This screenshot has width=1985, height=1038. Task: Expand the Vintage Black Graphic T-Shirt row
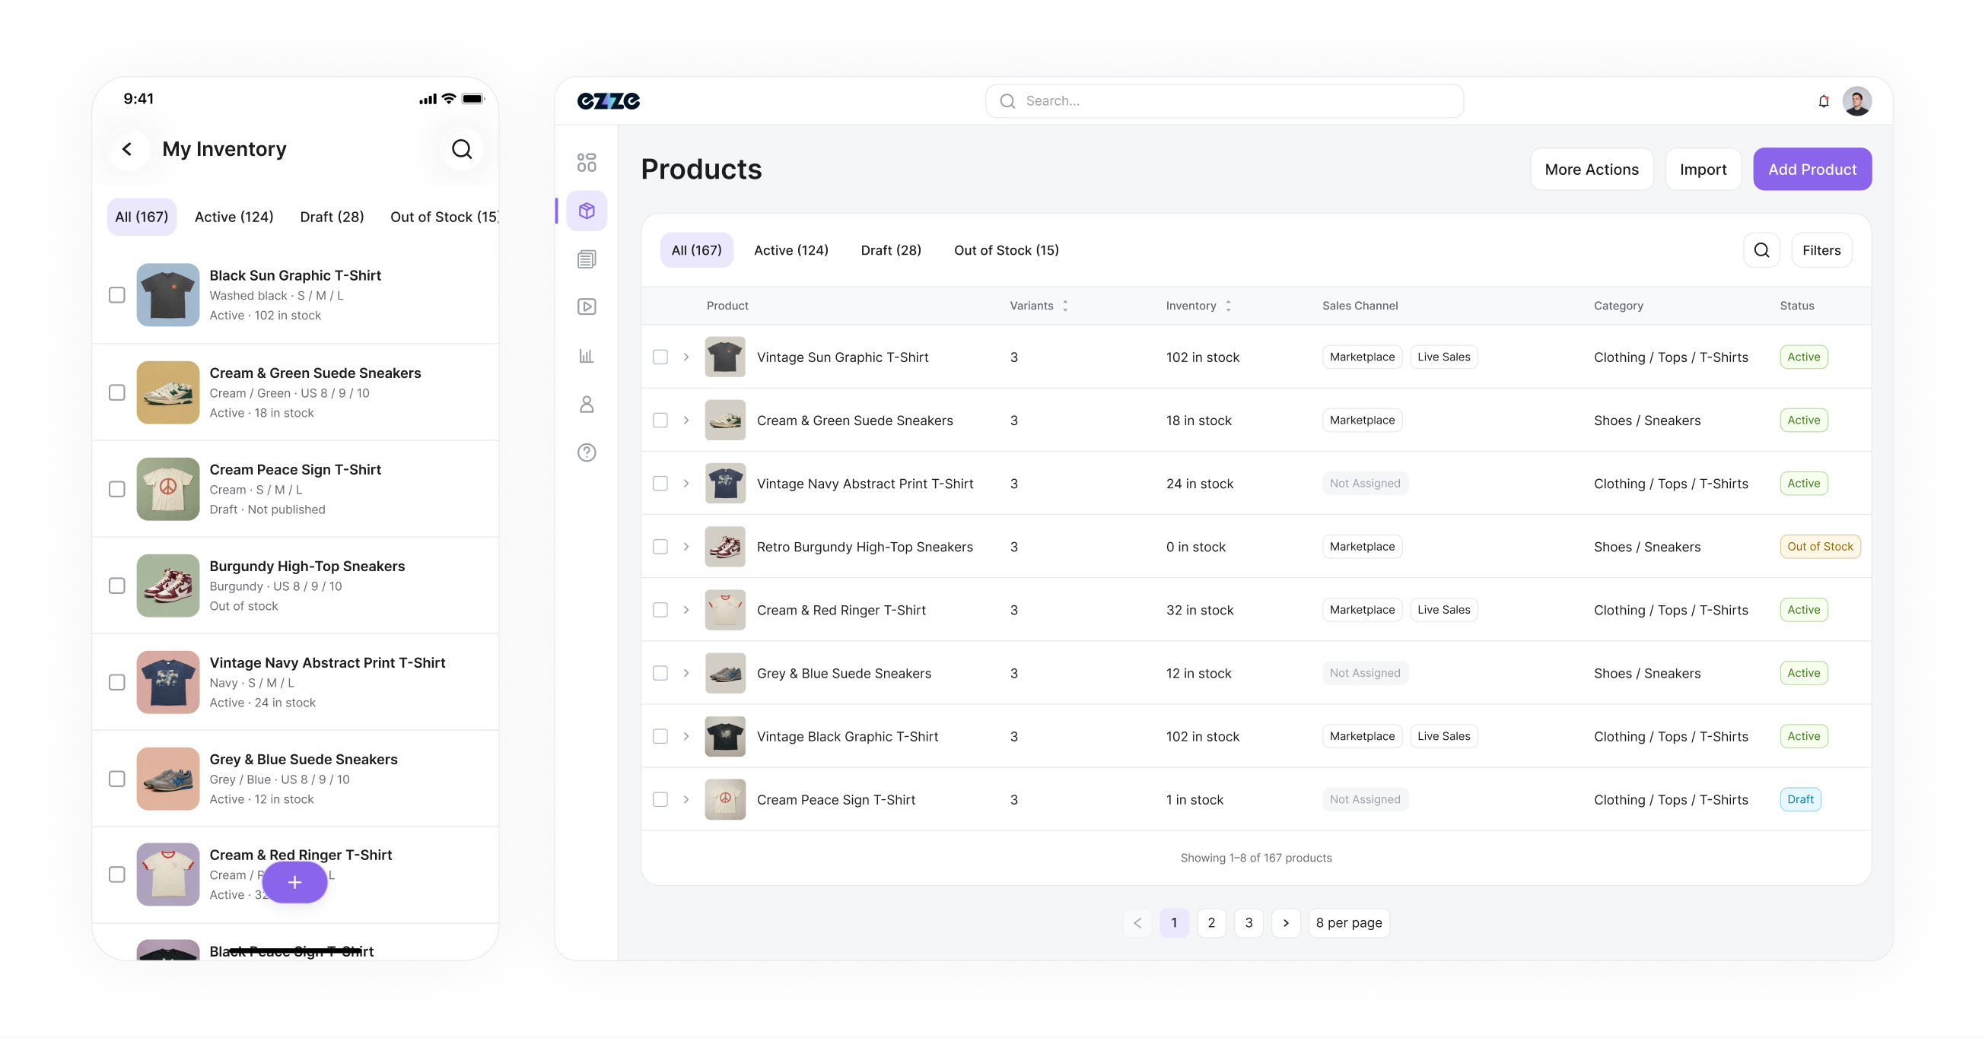click(686, 736)
